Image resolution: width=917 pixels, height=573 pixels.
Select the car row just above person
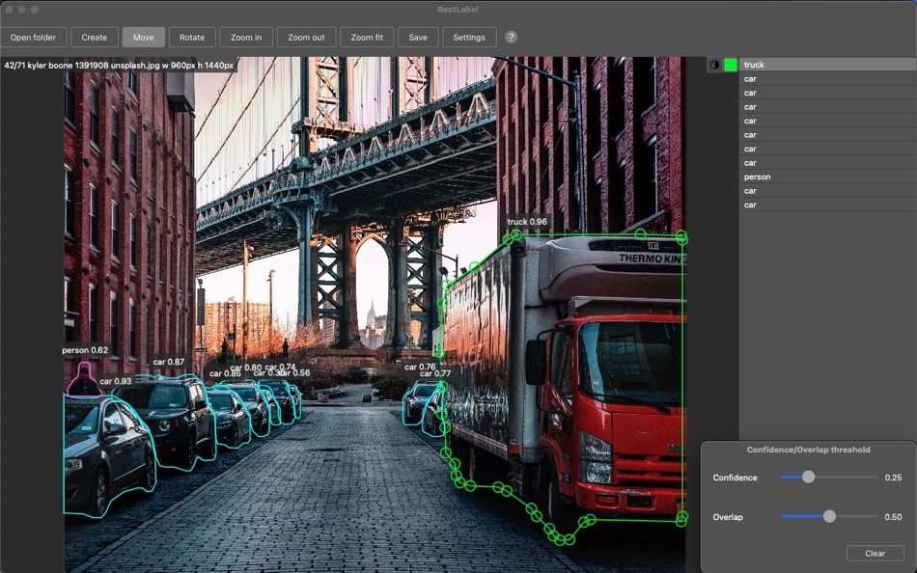pyautogui.click(x=827, y=163)
